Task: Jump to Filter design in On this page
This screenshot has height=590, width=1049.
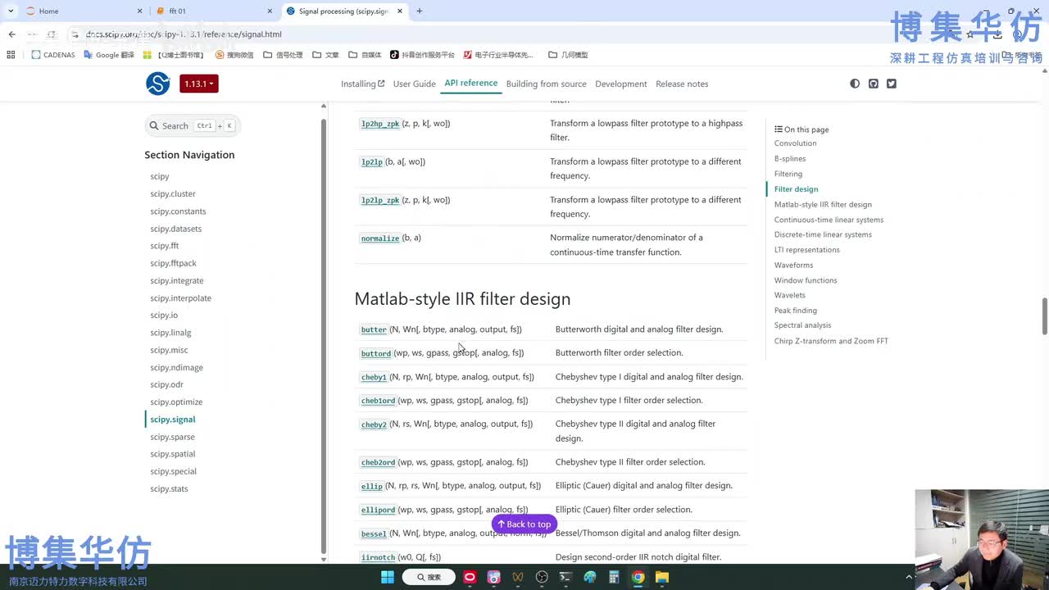Action: pos(796,189)
